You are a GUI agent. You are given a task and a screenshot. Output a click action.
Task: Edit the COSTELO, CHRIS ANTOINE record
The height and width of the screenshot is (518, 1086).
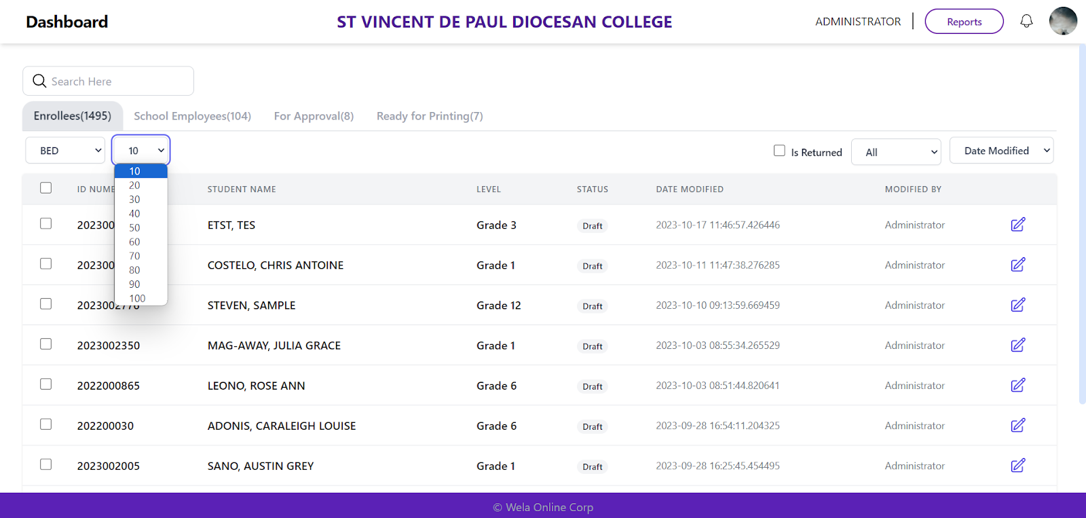coord(1017,265)
